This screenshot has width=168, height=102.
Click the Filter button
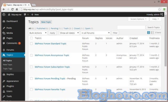(115, 33)
